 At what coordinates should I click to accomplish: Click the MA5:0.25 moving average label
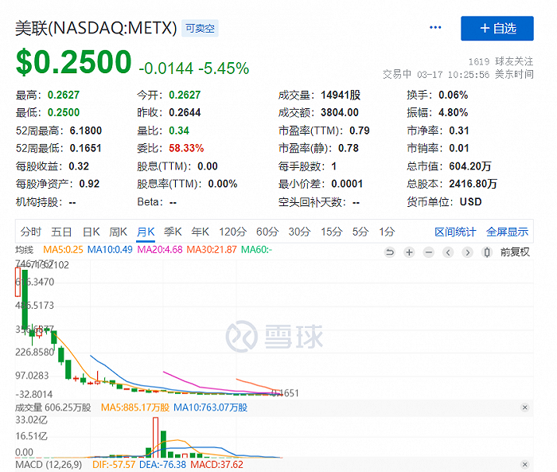point(63,249)
